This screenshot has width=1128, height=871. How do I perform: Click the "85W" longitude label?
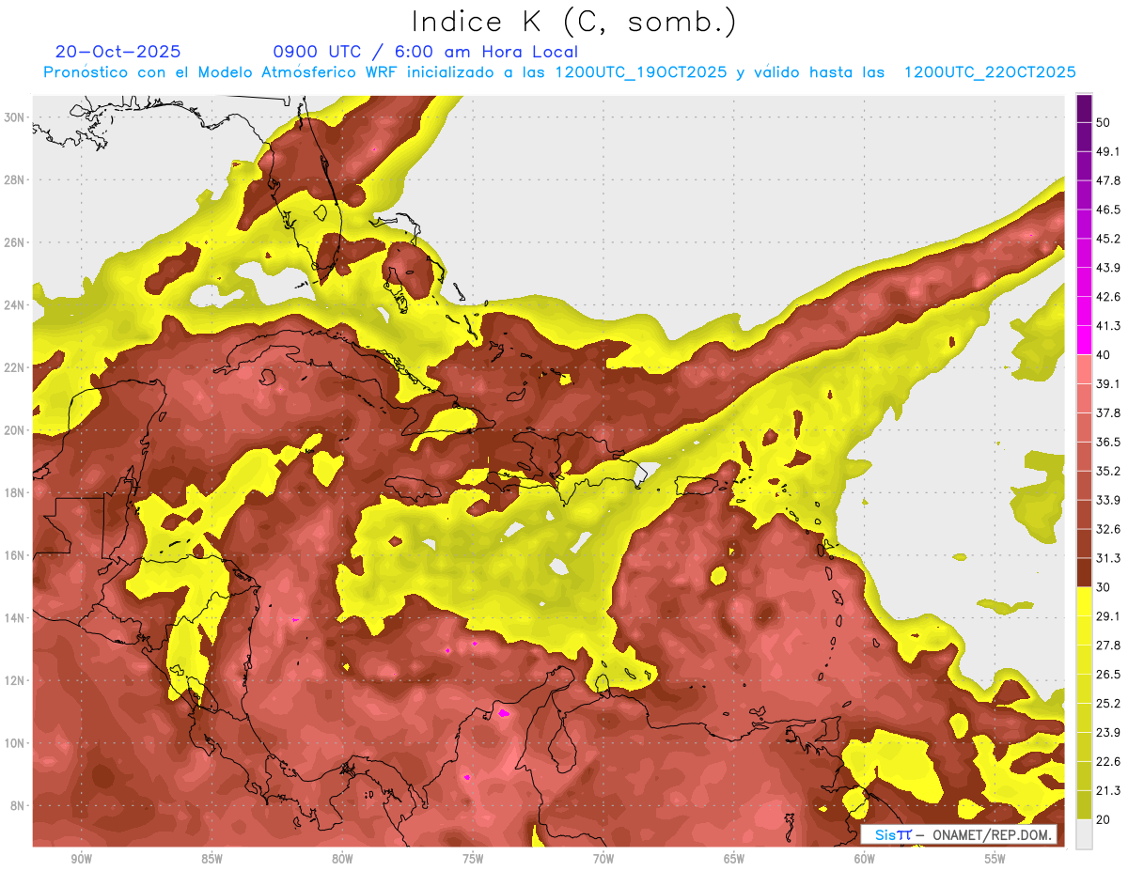(212, 859)
